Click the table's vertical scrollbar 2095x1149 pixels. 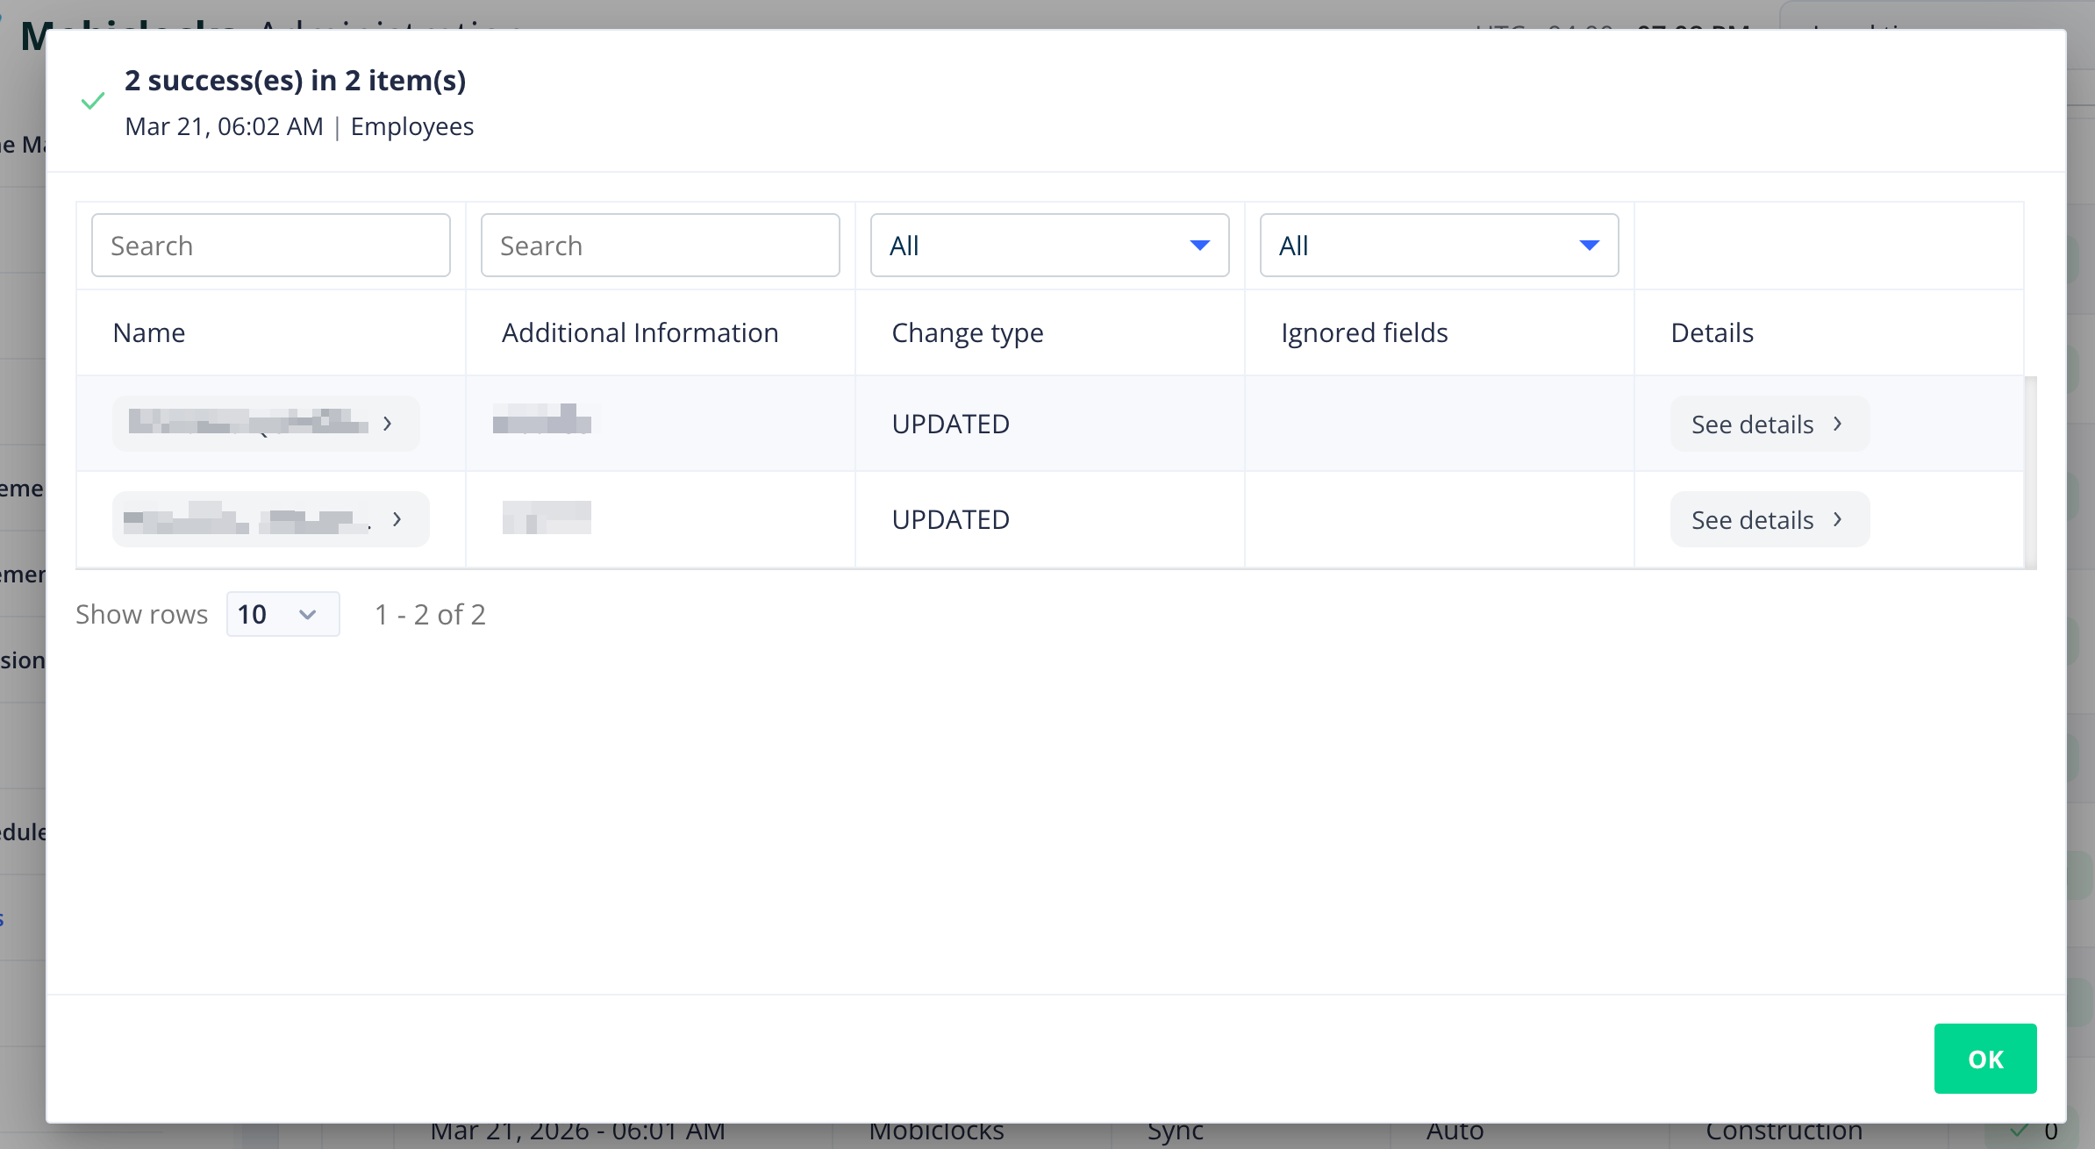[x=2030, y=472]
